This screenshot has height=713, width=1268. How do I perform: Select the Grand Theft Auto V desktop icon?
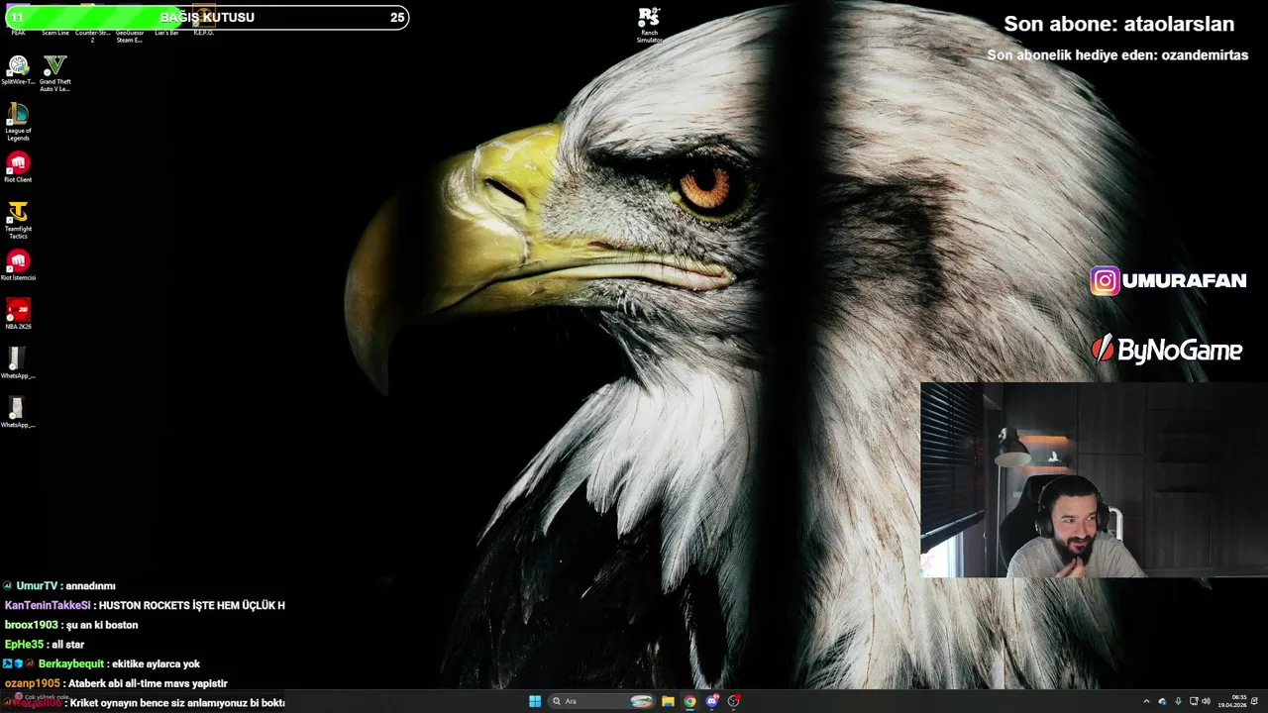click(54, 73)
